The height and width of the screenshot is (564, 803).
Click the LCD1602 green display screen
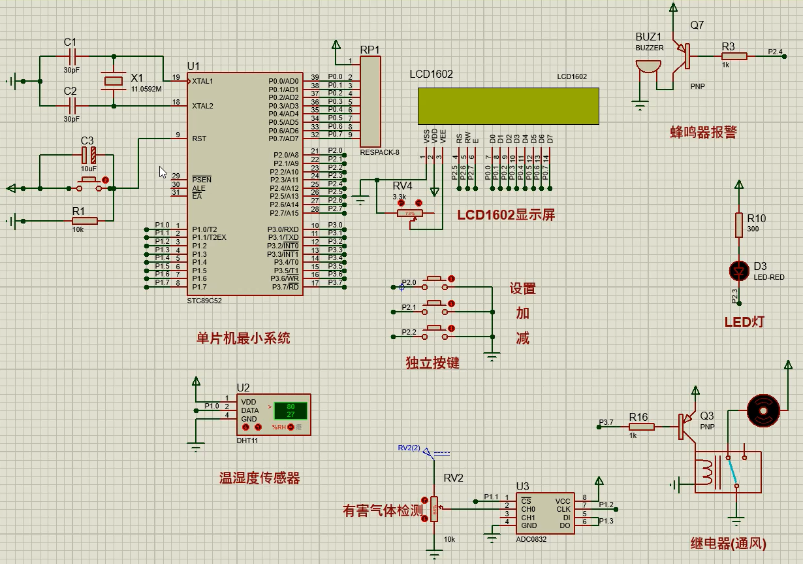click(x=508, y=105)
